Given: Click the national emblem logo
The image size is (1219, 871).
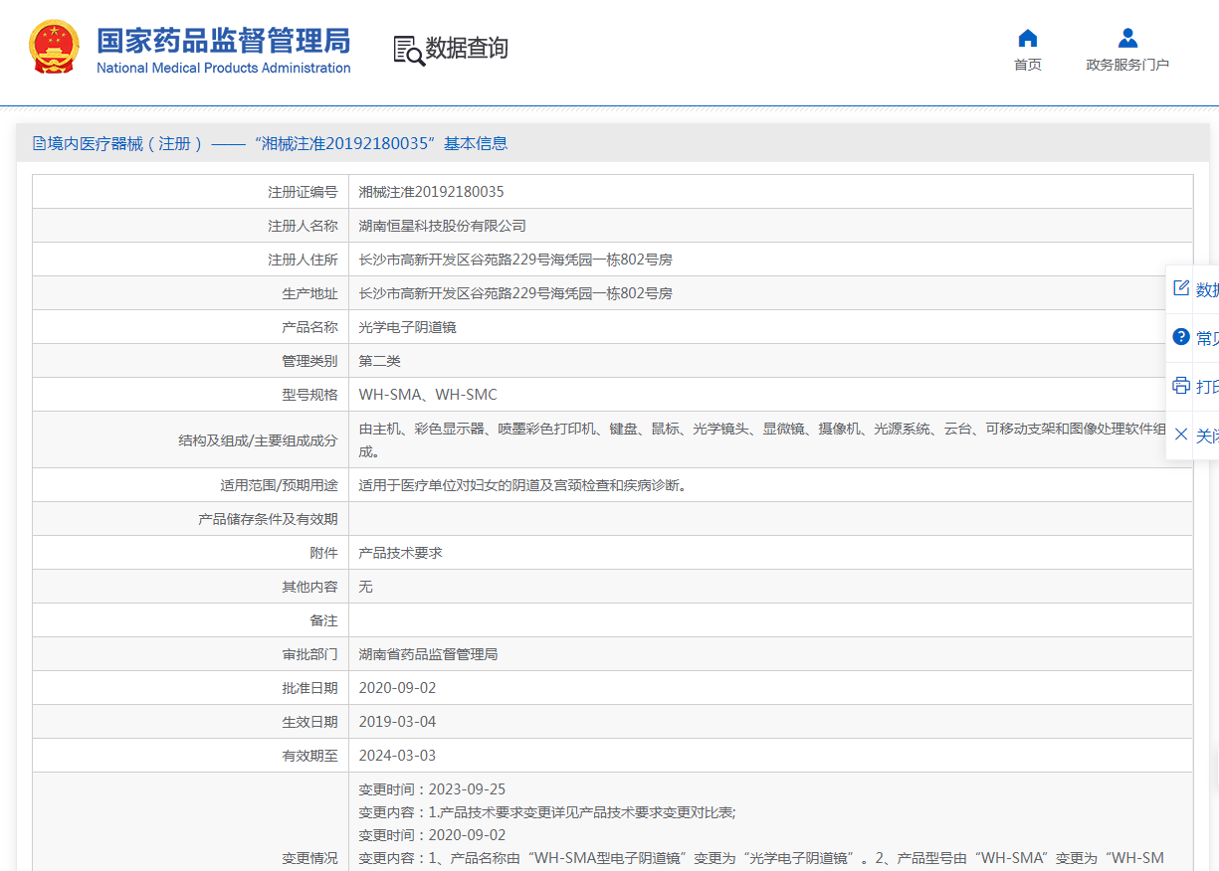Looking at the screenshot, I should pyautogui.click(x=54, y=47).
